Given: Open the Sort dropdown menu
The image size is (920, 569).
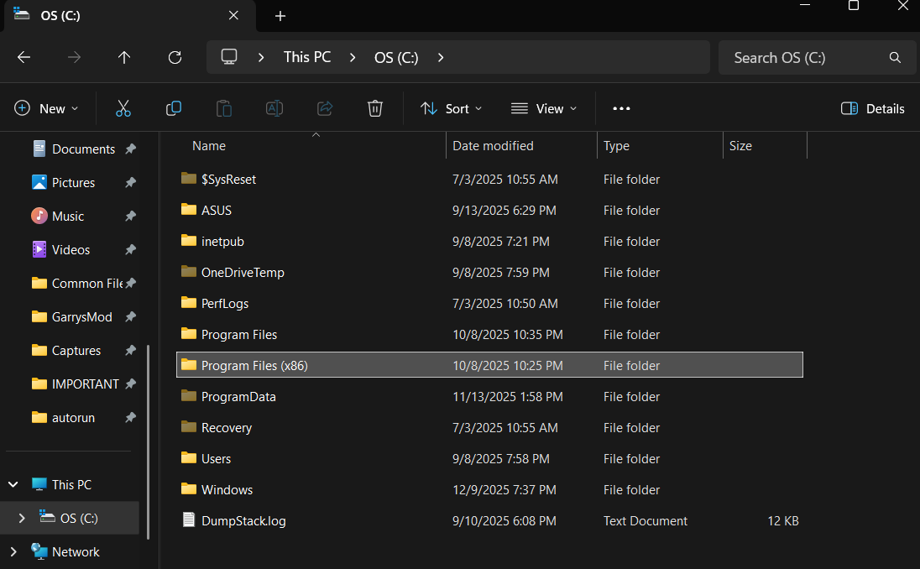Looking at the screenshot, I should tap(452, 108).
